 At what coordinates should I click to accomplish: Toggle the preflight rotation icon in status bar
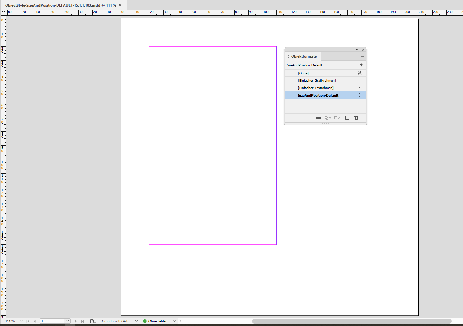pyautogui.click(x=92, y=321)
